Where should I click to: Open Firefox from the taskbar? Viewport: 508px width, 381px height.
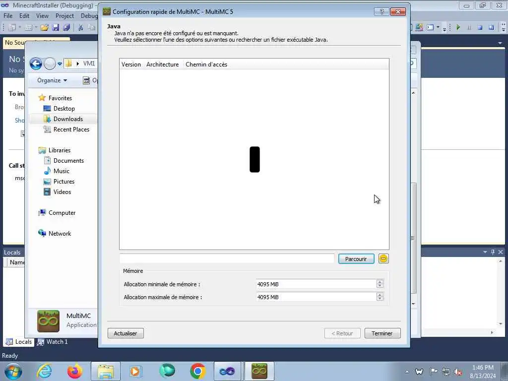point(74,371)
